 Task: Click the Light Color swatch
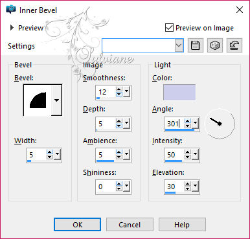tap(179, 92)
